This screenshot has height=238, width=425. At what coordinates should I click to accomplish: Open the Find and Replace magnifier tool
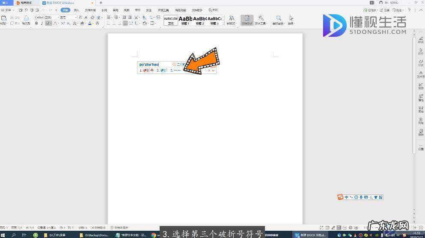pos(278,18)
